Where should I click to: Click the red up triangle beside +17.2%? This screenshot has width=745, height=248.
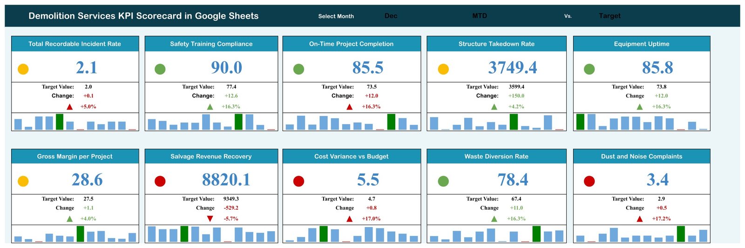point(640,219)
